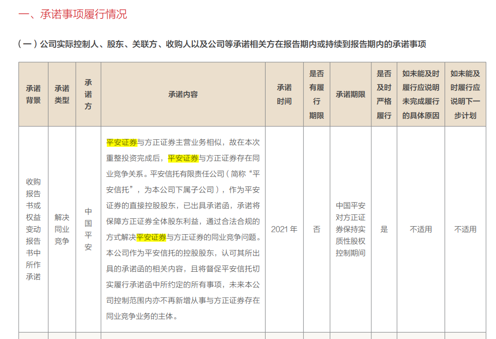Click the subsection heading starting with (一) 公司实际控制人
Image resolution: width=496 pixels, height=339 pixels.
(222, 44)
